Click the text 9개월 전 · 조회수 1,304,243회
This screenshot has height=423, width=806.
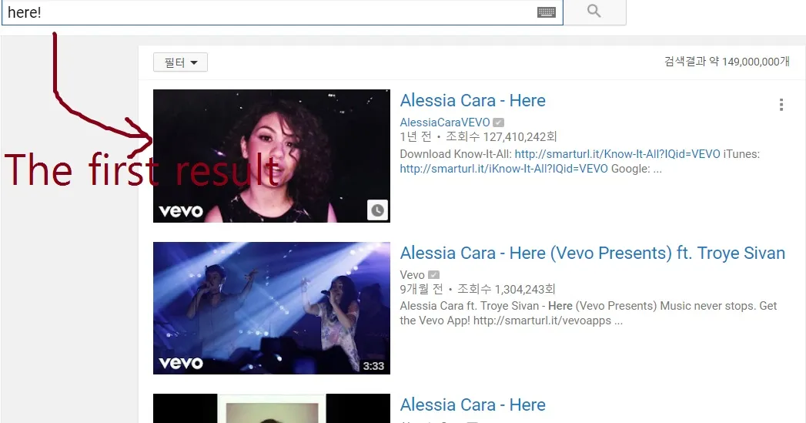pyautogui.click(x=477, y=289)
